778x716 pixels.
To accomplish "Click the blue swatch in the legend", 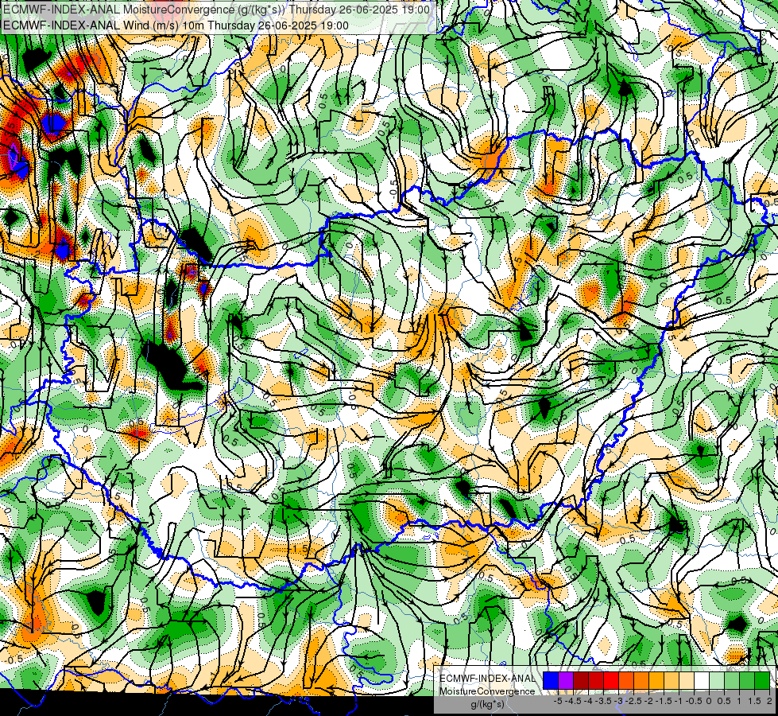I will (551, 680).
